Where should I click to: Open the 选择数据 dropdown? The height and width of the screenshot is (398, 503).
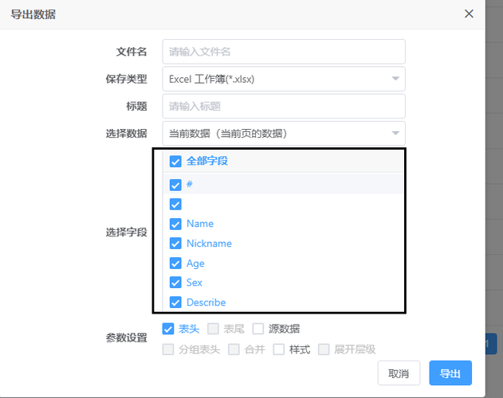284,133
